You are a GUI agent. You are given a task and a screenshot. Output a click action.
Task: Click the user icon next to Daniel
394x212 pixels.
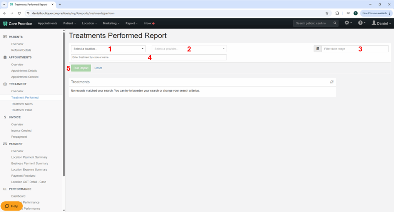pos(374,23)
